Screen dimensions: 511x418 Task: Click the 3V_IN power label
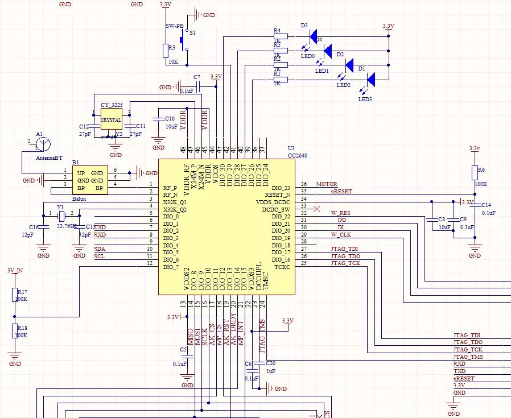[x=15, y=271]
